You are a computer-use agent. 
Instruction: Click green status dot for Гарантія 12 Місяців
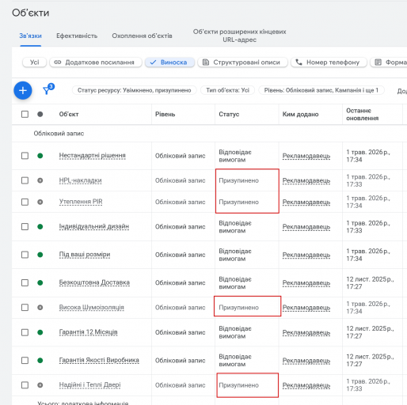coord(40,332)
